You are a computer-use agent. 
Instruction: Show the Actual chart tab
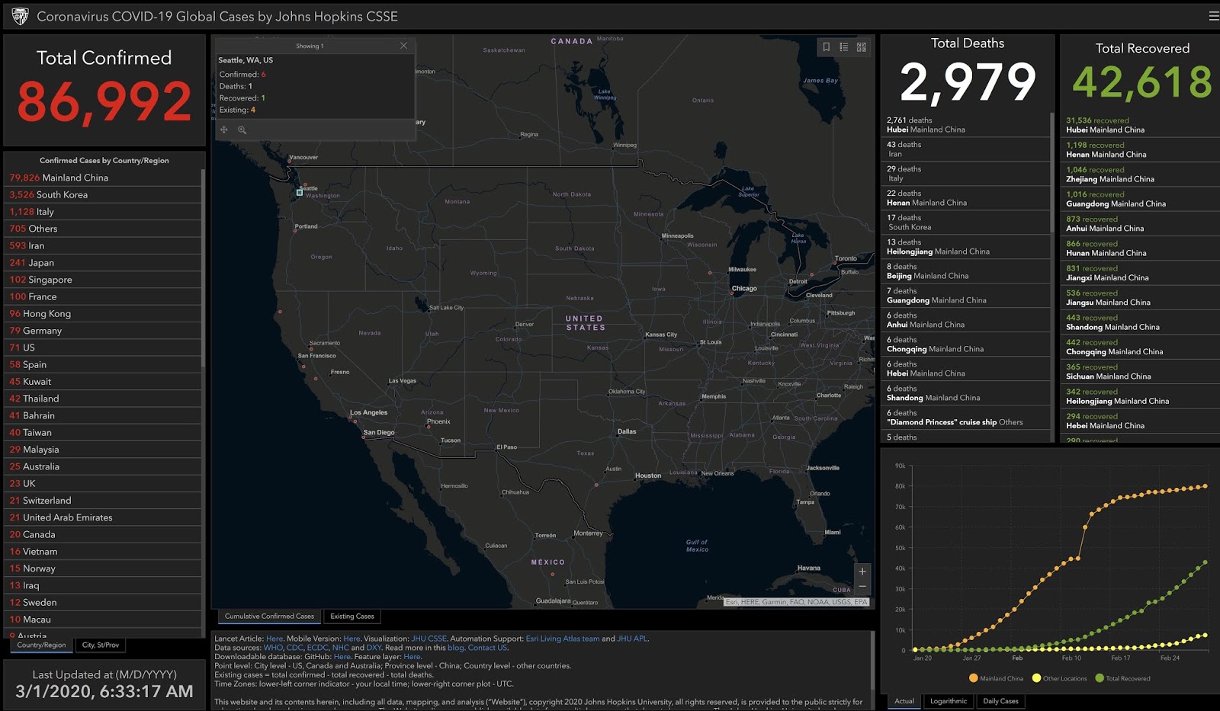point(904,701)
